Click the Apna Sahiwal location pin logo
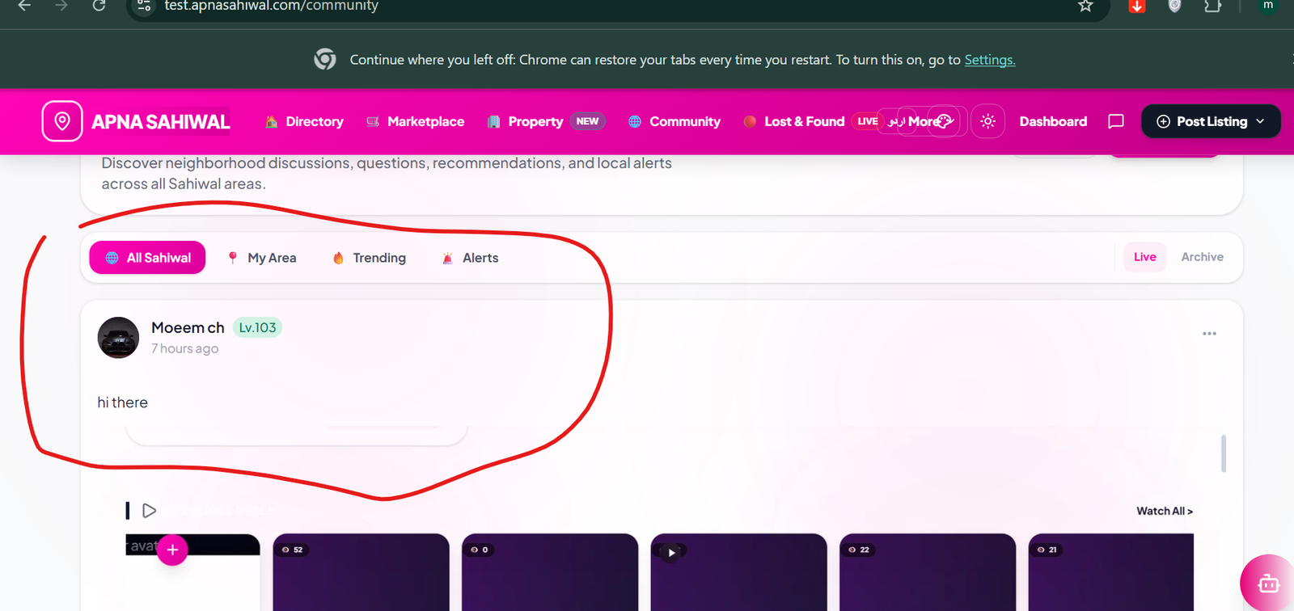The image size is (1294, 611). pyautogui.click(x=62, y=121)
